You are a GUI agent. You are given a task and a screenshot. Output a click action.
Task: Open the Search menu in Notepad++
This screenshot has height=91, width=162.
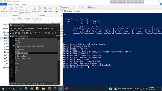tap(20, 28)
